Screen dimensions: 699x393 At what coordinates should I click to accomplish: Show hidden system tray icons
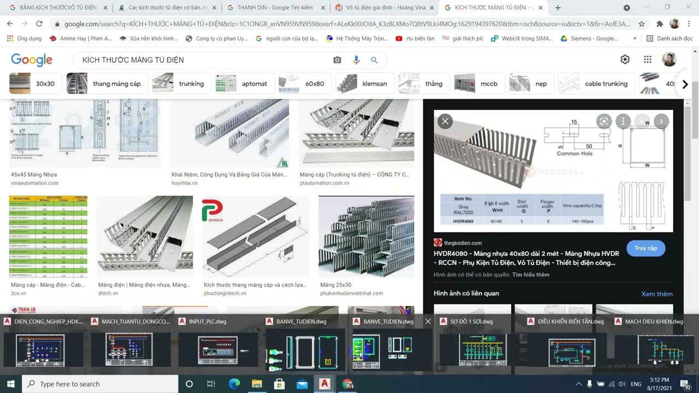[578, 384]
